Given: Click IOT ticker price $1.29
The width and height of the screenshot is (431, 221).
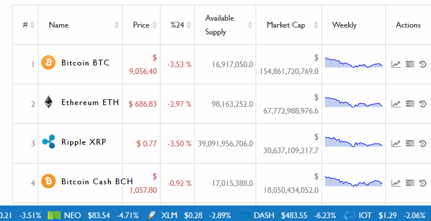Looking at the screenshot, I should tap(387, 215).
